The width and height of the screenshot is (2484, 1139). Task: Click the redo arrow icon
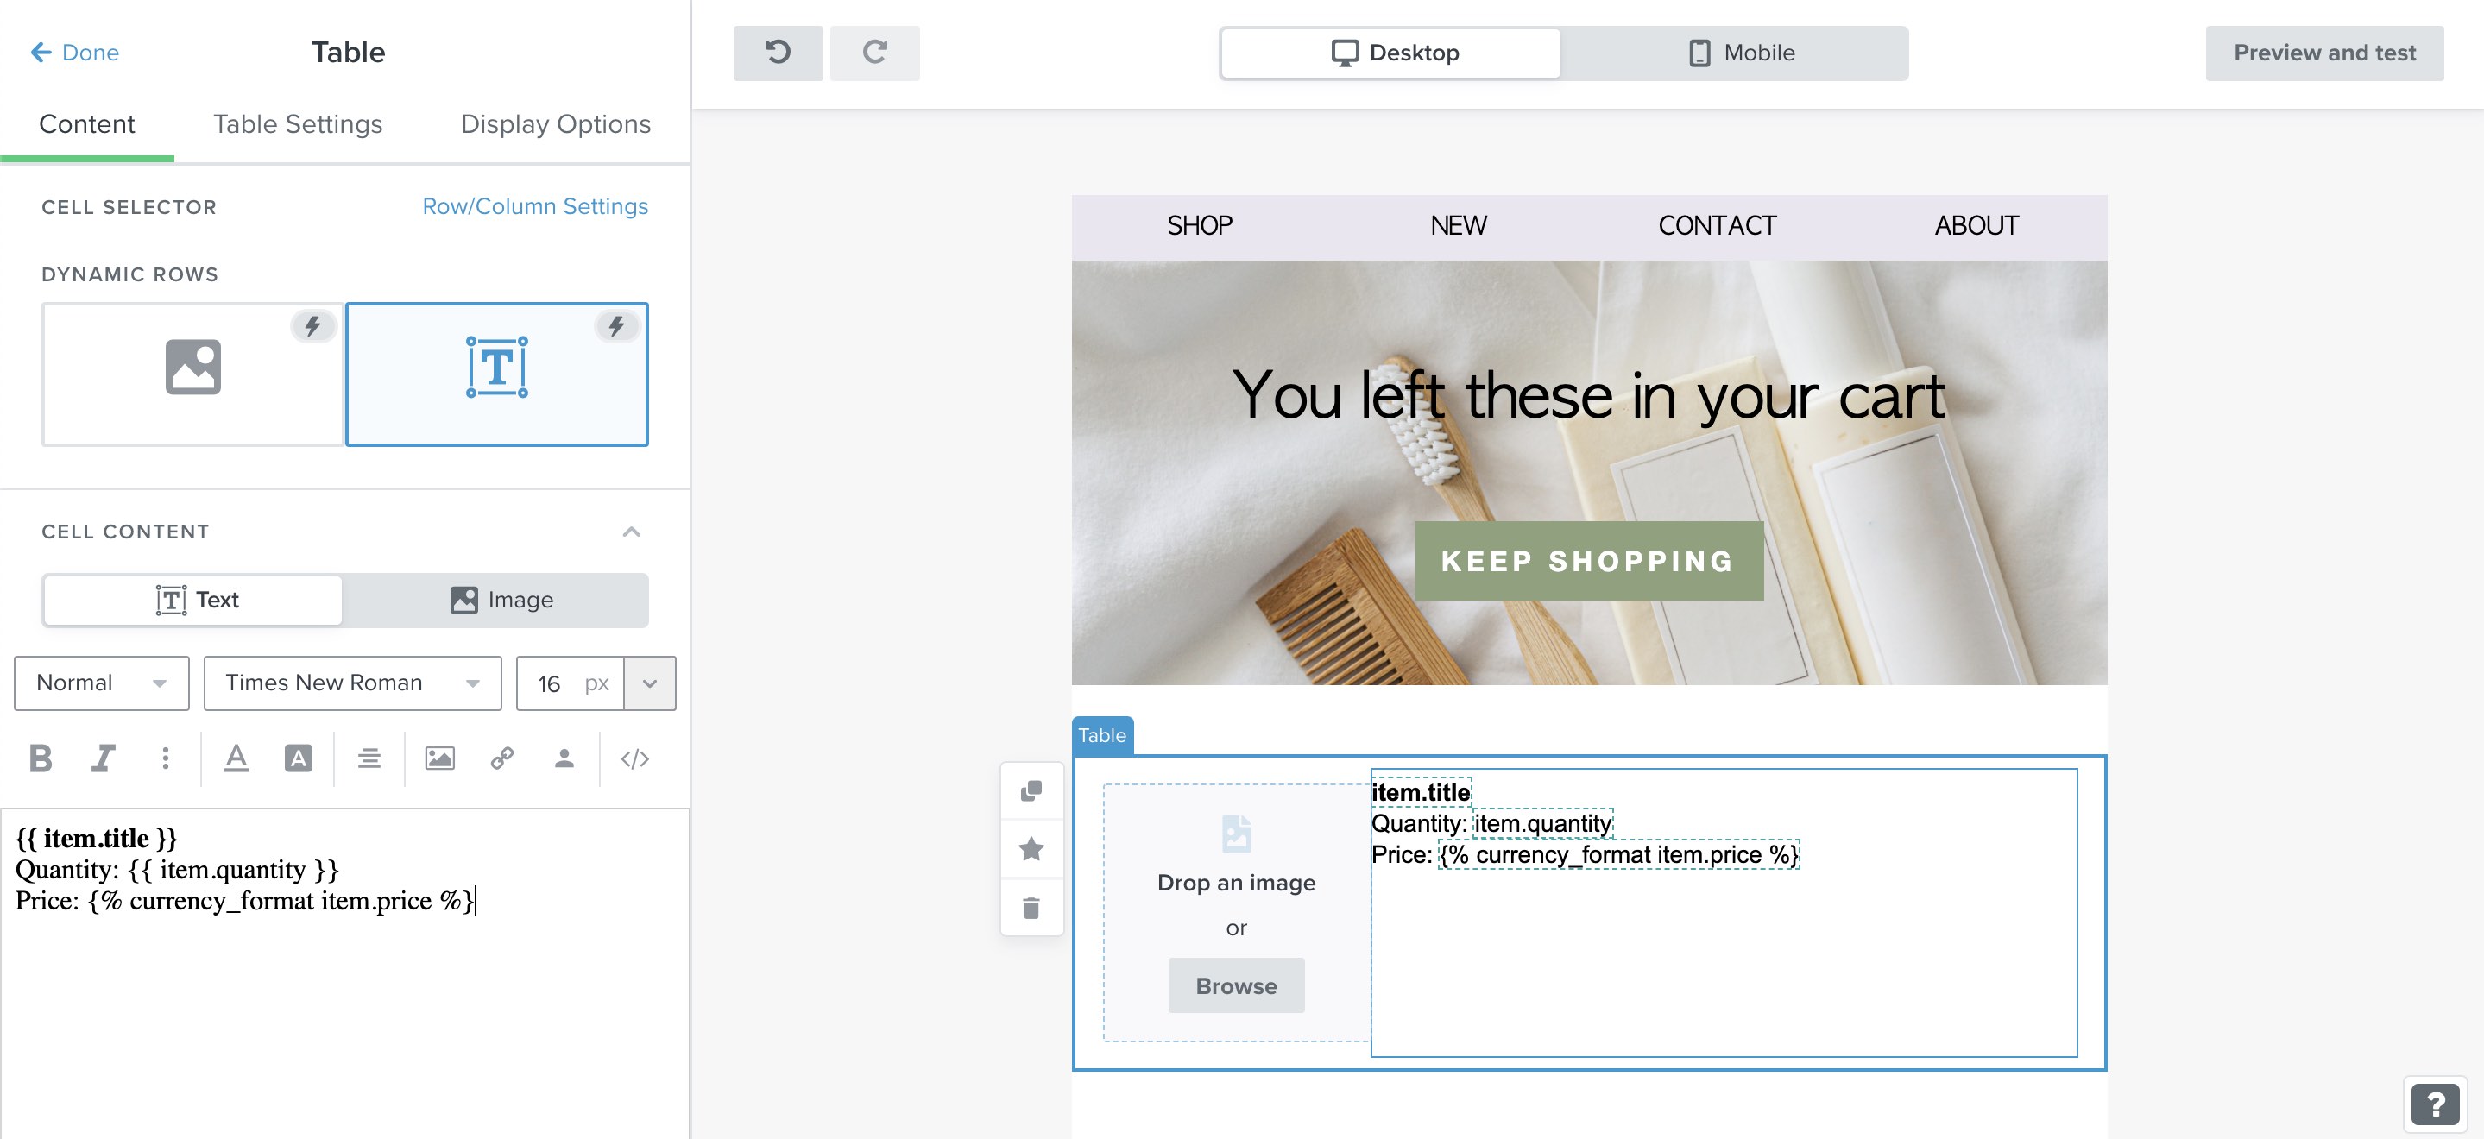[x=876, y=53]
